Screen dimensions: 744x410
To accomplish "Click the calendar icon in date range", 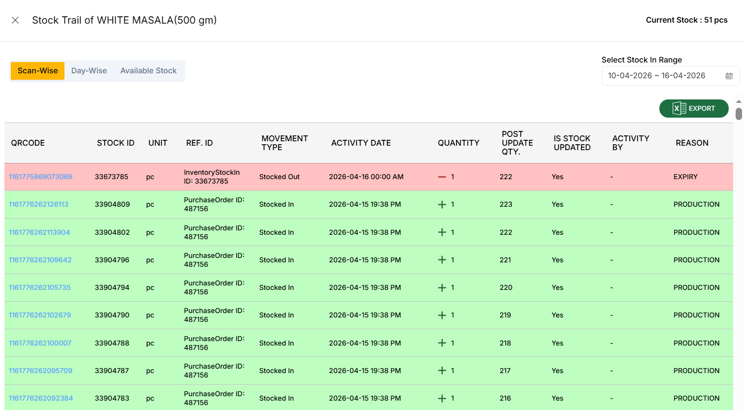I will click(729, 76).
